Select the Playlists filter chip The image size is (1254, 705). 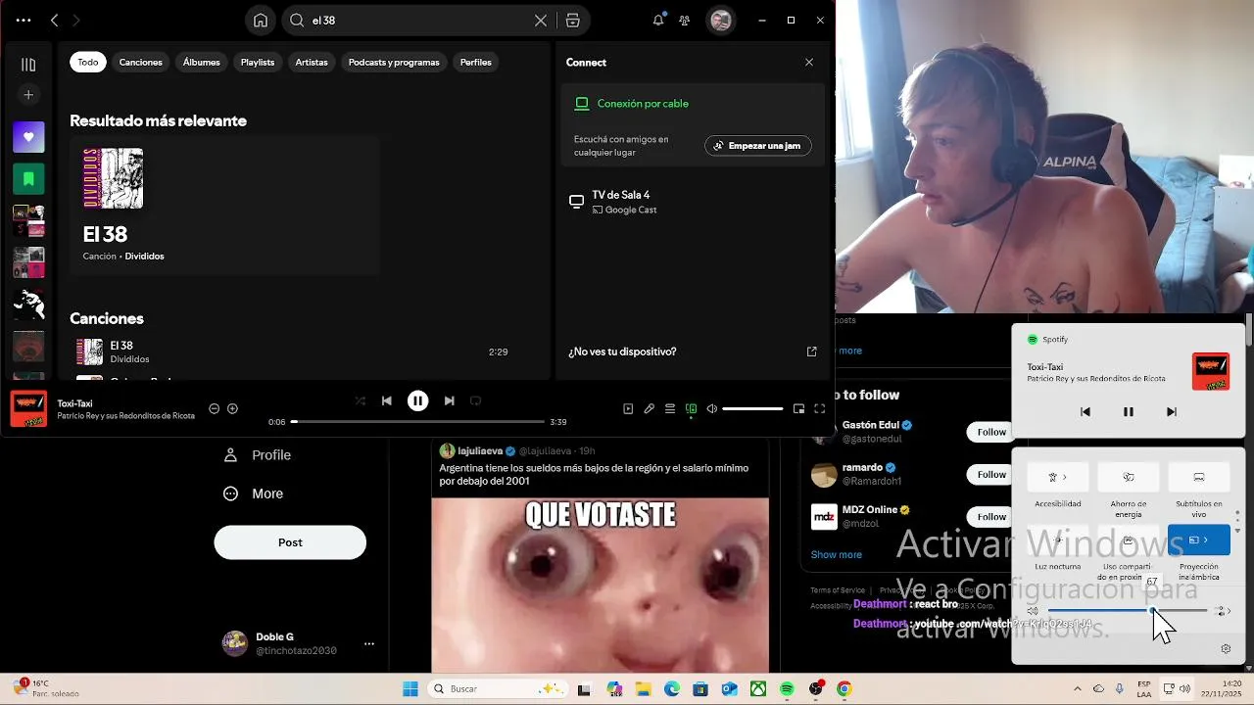click(258, 62)
